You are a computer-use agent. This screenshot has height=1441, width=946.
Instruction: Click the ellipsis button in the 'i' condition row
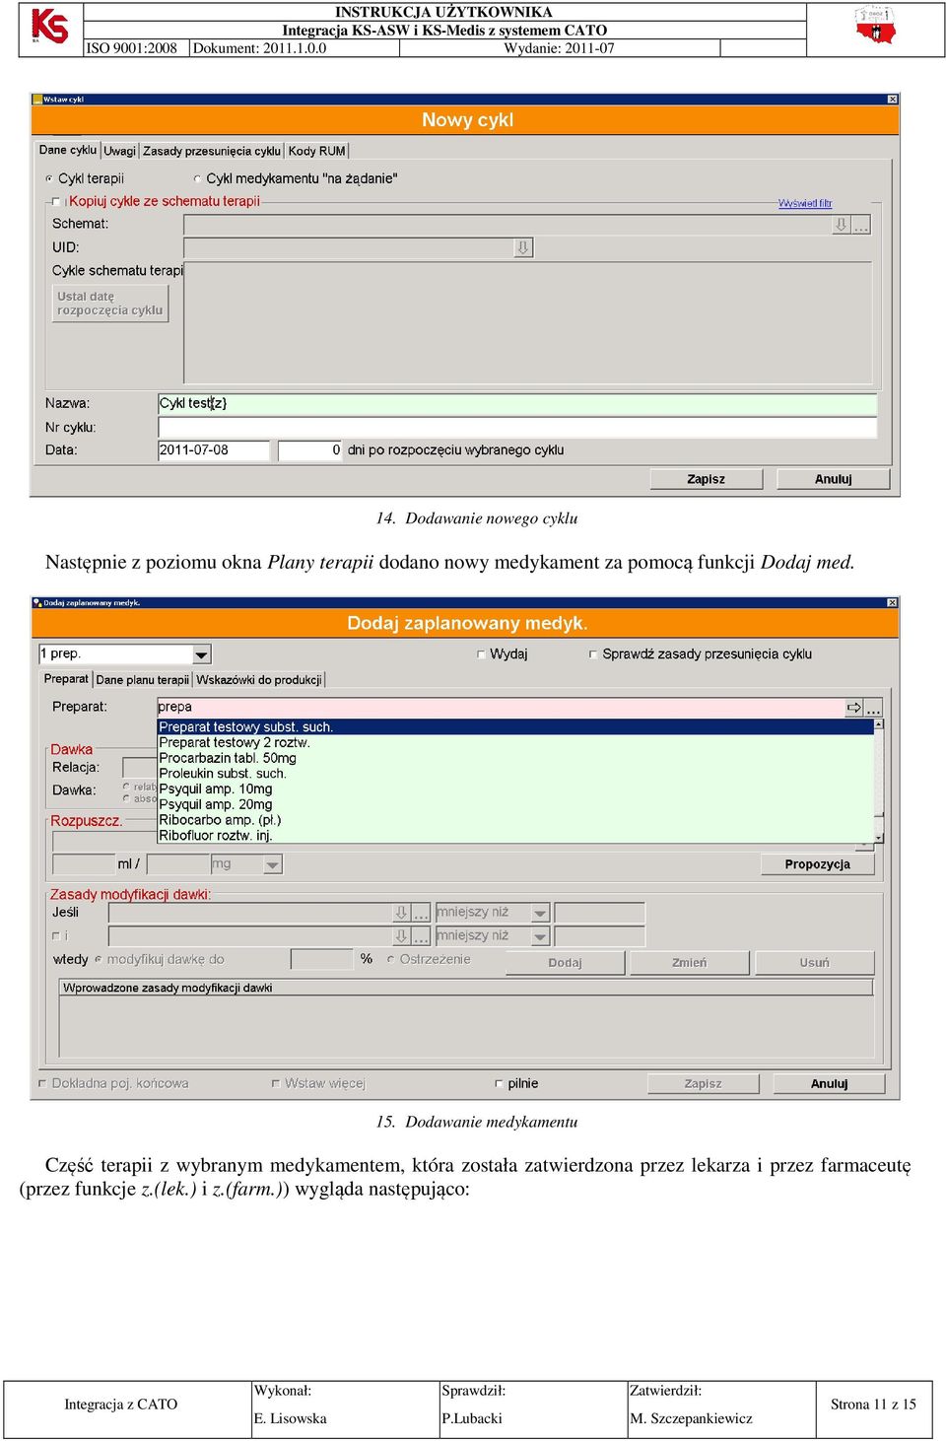point(421,936)
